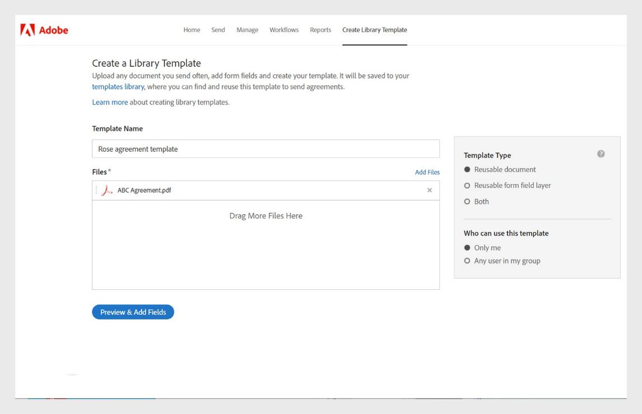Open the Send tab
Screen dimensions: 642x414
(218, 30)
